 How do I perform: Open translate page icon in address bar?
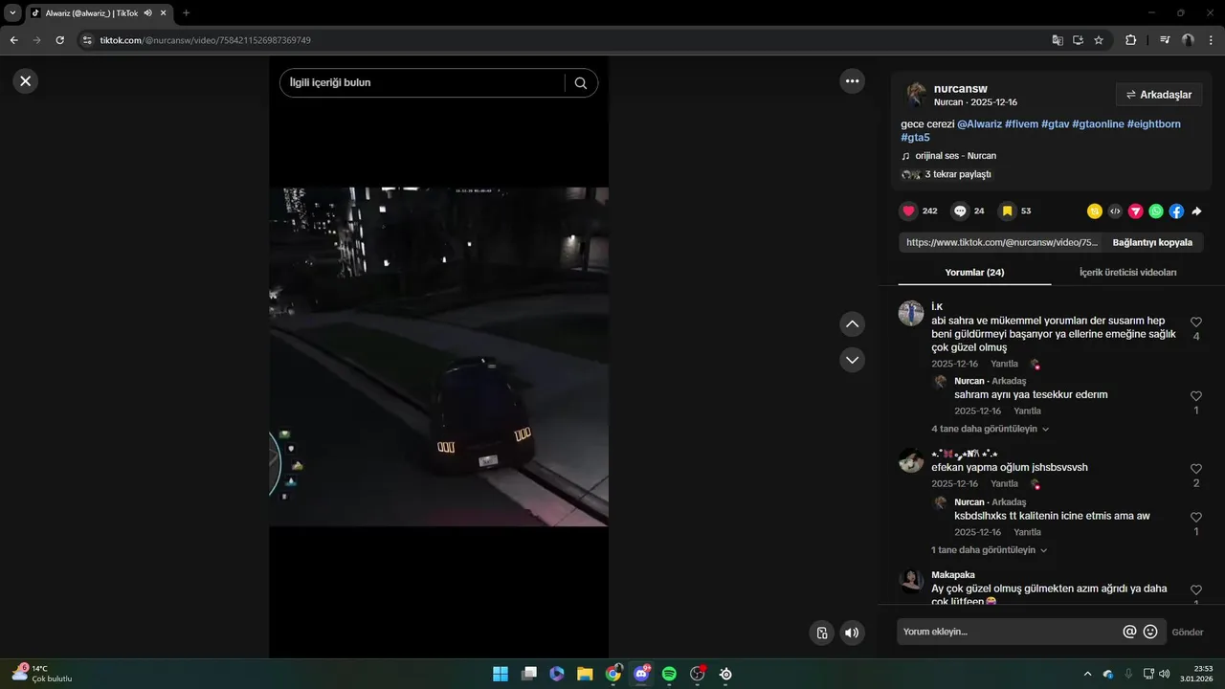coord(1058,40)
